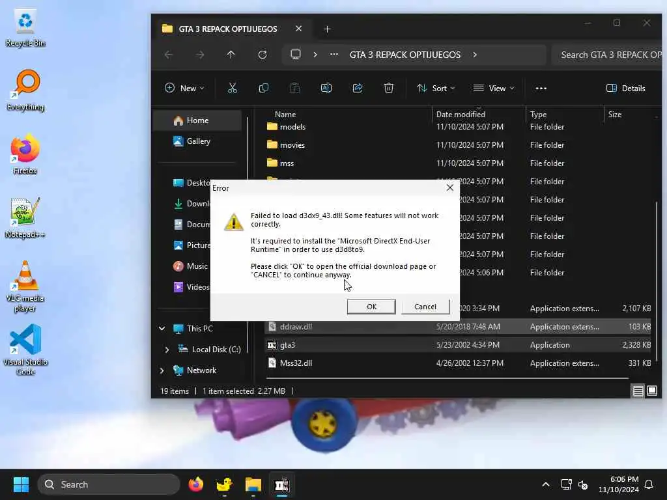Open the View dropdown
This screenshot has height=500, width=667.
494,88
